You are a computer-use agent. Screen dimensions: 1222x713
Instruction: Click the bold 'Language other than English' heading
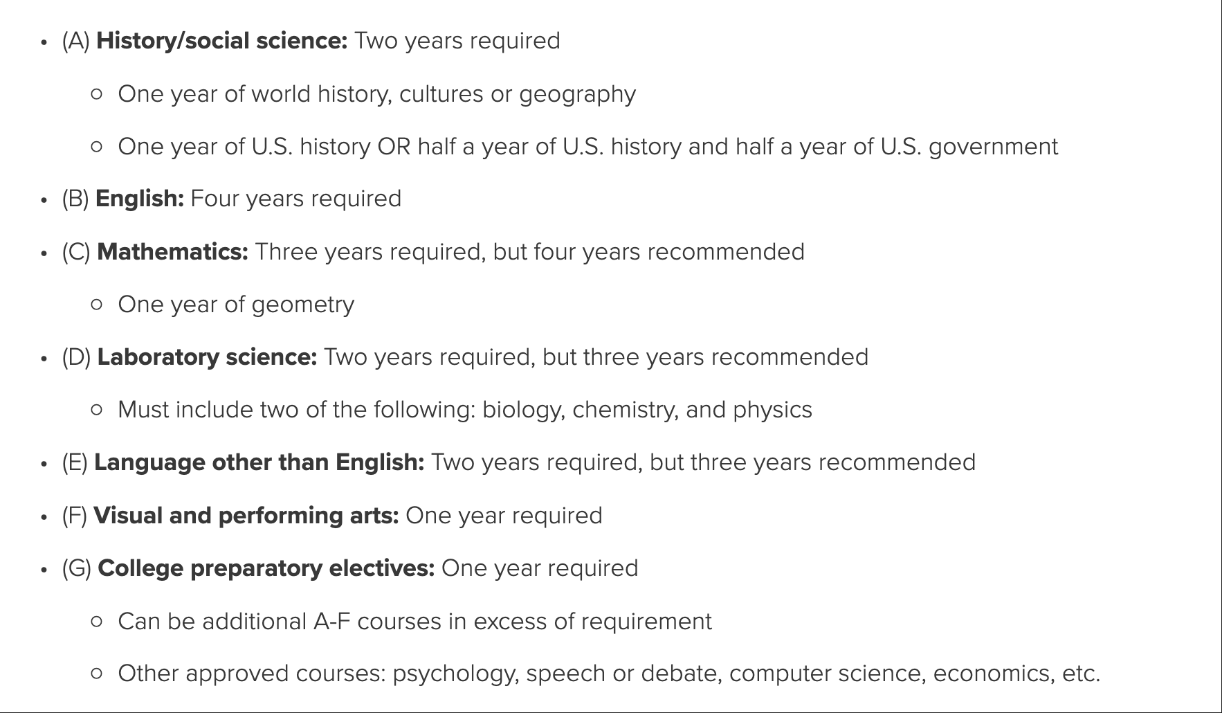(x=259, y=462)
